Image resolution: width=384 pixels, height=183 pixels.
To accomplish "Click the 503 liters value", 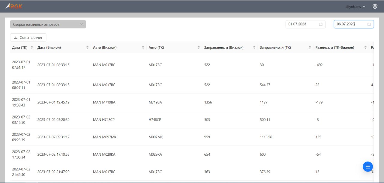I will 207,120.
